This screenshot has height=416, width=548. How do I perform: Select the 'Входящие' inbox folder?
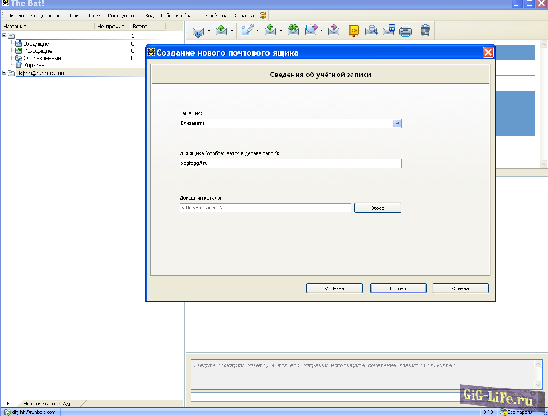[36, 44]
